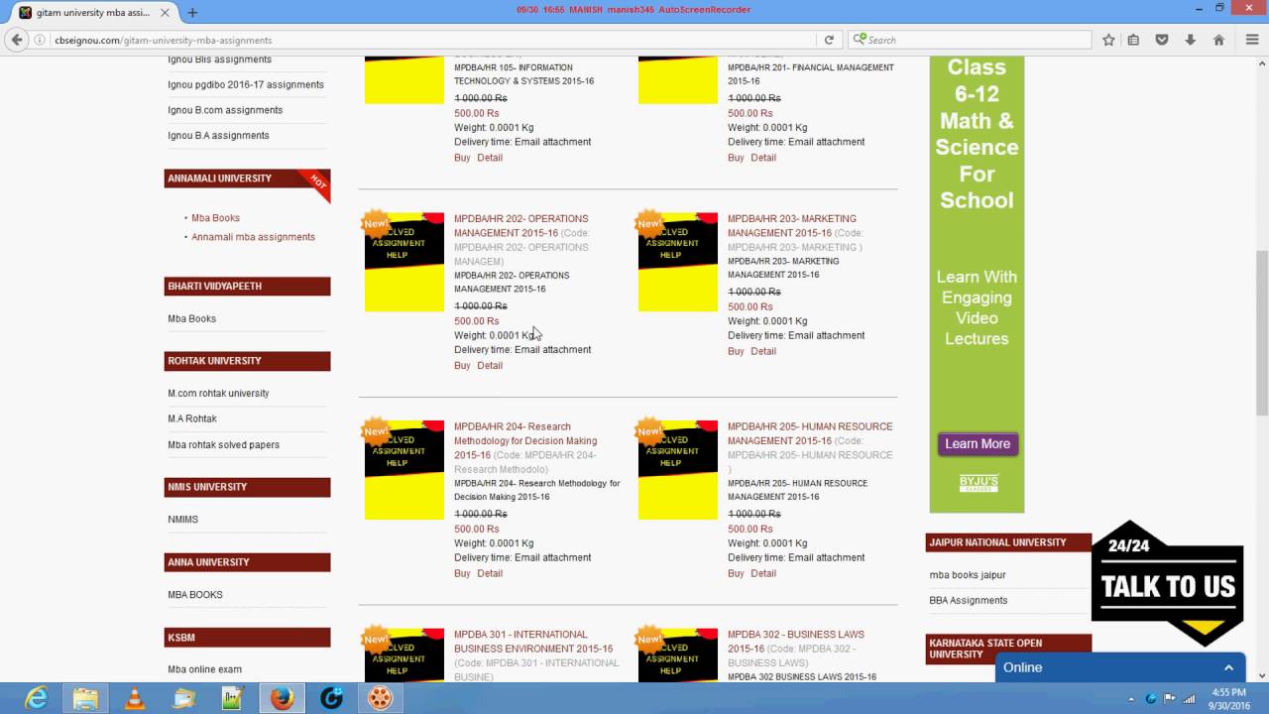Screen dimensions: 1269x714
Task: Open the MPDBA/HR 203 Marketing Management title link
Action: [x=792, y=226]
